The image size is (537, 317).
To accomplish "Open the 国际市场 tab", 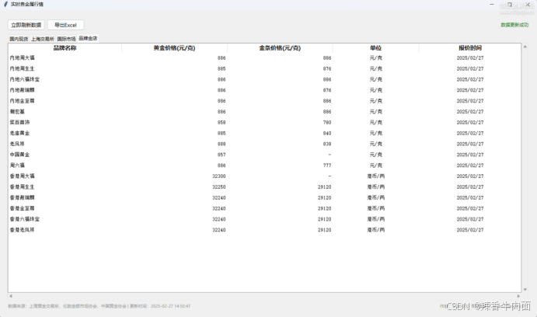I will [x=66, y=39].
